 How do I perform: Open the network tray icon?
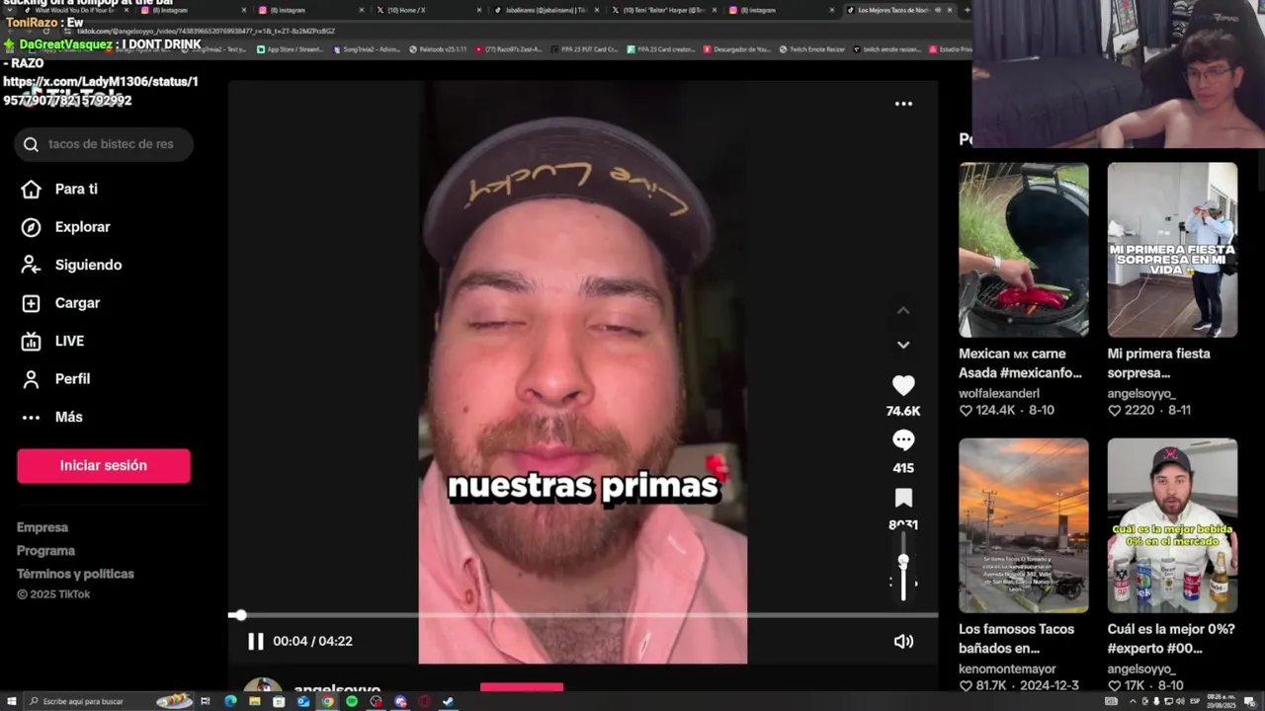pos(1168,701)
